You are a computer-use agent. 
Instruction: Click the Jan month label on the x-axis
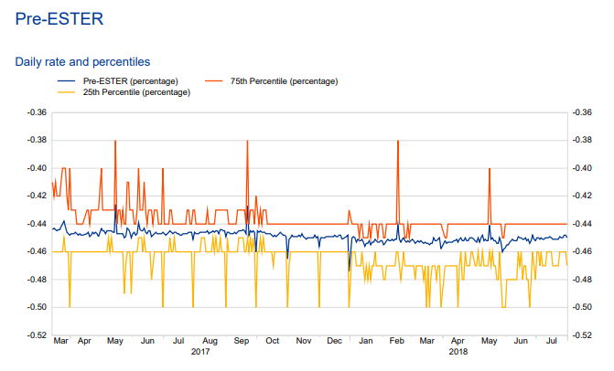pyautogui.click(x=365, y=341)
